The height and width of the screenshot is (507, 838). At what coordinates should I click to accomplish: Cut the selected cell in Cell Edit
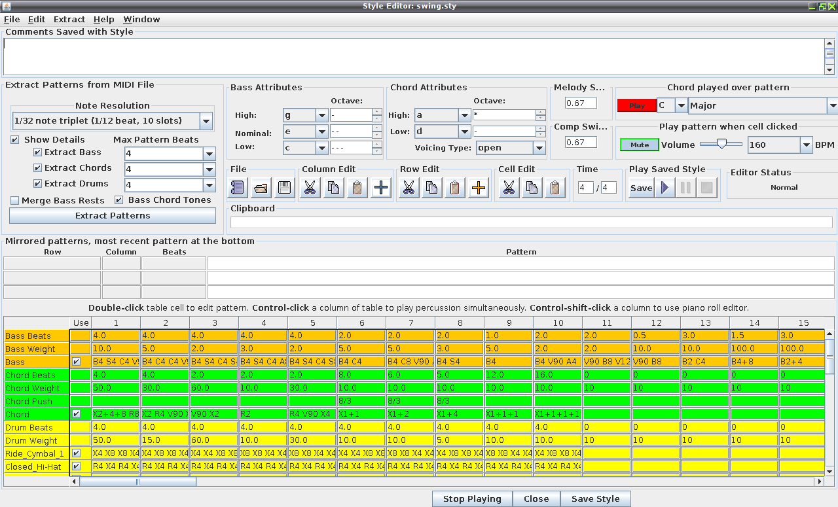509,188
